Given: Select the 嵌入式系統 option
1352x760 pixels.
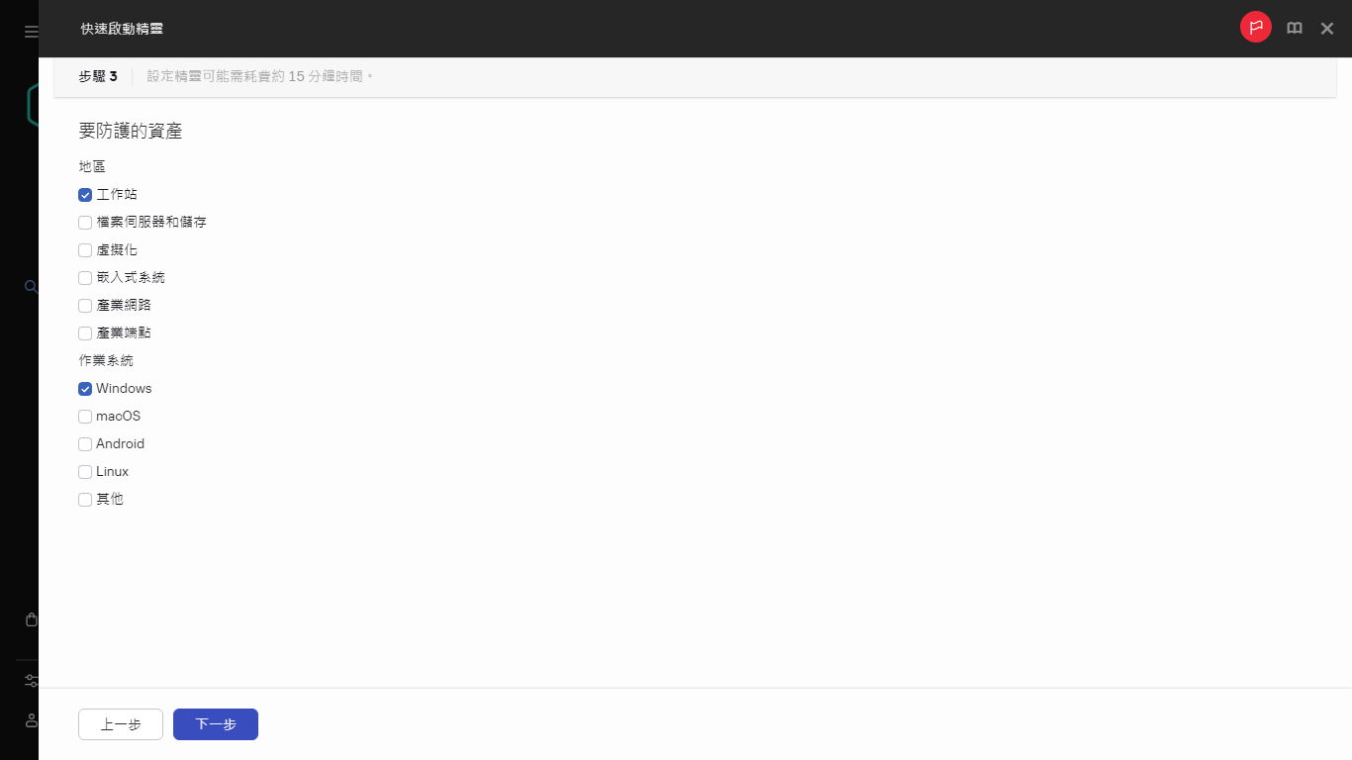Looking at the screenshot, I should pyautogui.click(x=85, y=278).
